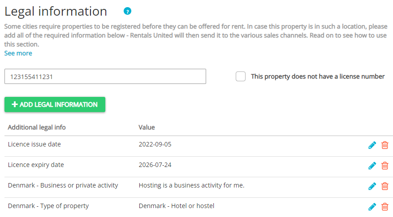Click the help question mark icon
This screenshot has width=393, height=217.
click(x=128, y=11)
